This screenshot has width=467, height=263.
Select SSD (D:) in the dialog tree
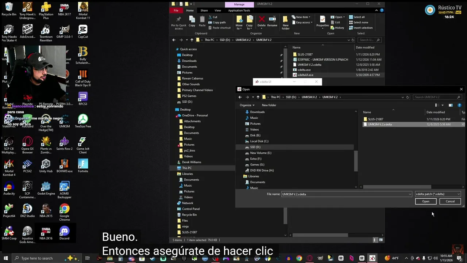pos(255,147)
